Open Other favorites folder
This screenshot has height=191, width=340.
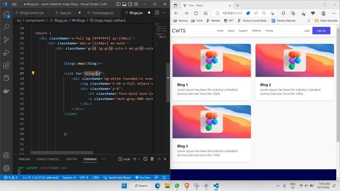pos(326,21)
